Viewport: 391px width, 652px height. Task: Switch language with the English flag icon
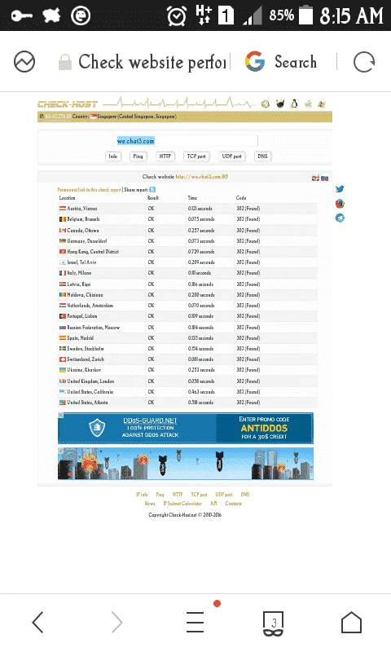point(315,178)
